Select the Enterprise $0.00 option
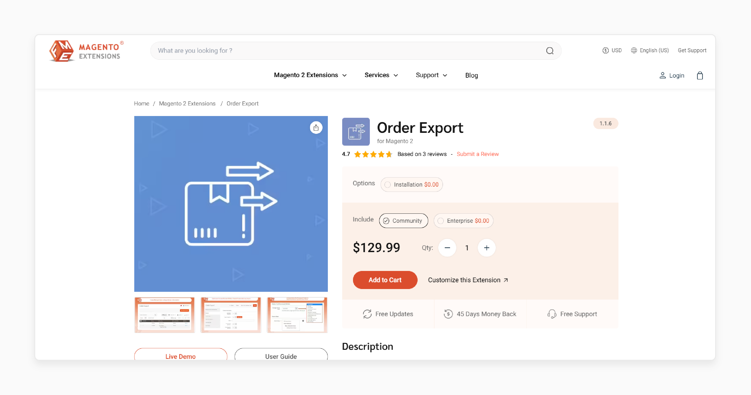Screen dimensions: 751x395 463,221
